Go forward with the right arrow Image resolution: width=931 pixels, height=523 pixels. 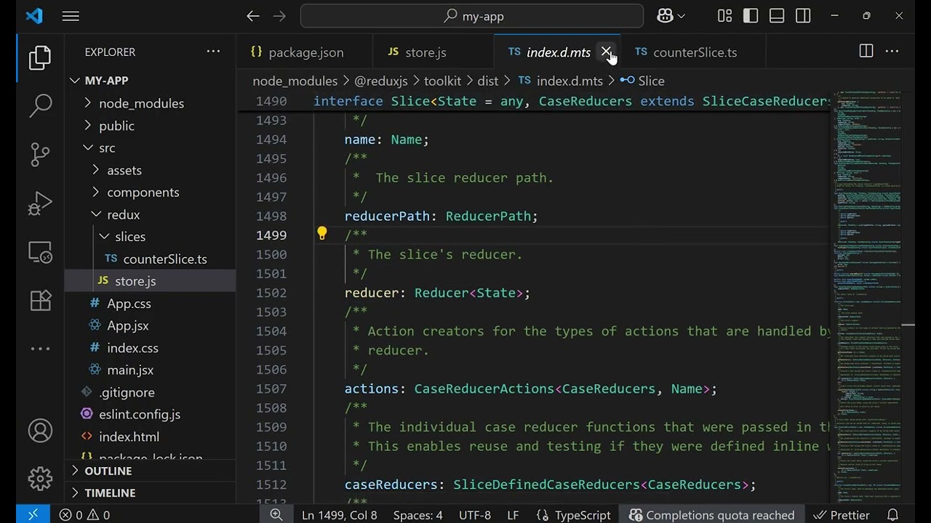click(279, 16)
